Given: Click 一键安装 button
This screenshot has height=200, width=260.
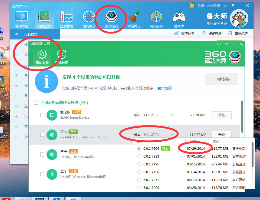Looking at the screenshot, I should point(222,79).
